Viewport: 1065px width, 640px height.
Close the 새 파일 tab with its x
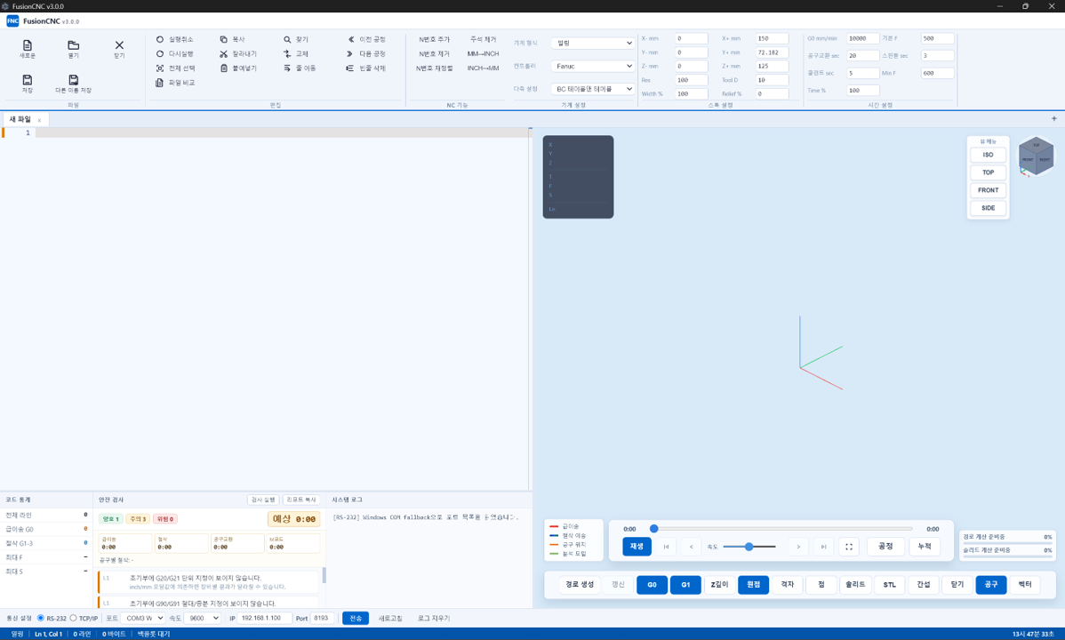[39, 120]
